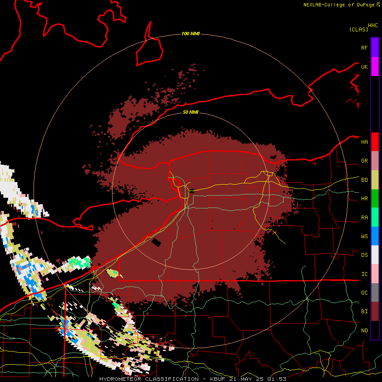Click the "ND" legend label
382x382 pixels.
(x=365, y=331)
